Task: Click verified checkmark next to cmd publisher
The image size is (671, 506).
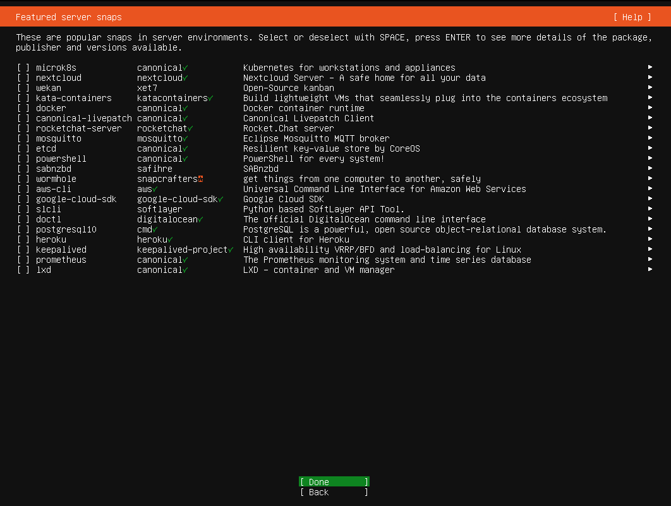Action: 155,230
